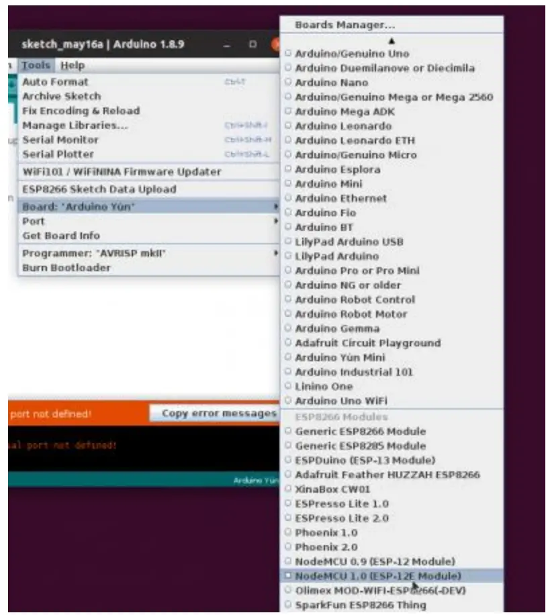Run Auto Format on the sketch

tap(148, 82)
